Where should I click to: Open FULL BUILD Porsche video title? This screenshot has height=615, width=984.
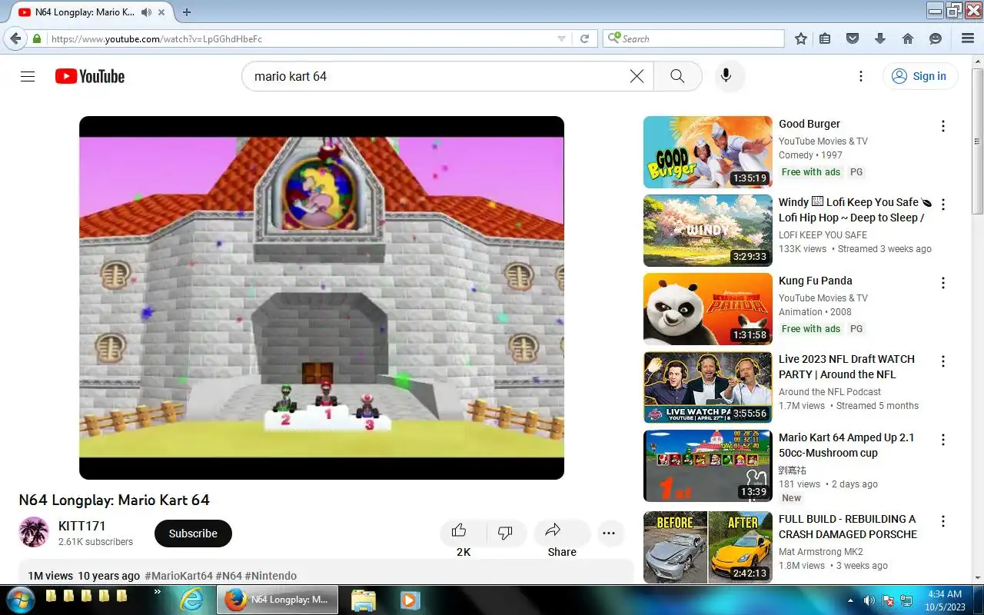tap(848, 527)
